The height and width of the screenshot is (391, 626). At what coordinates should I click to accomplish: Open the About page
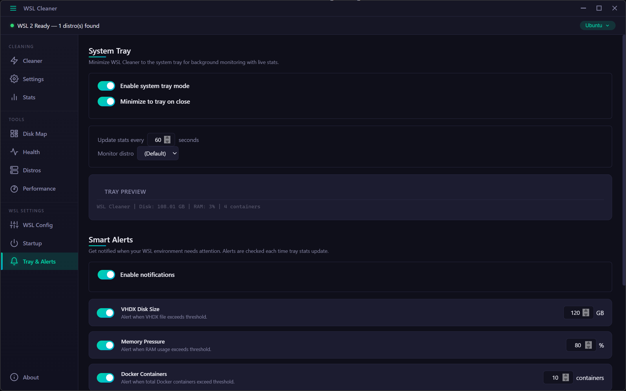point(31,377)
